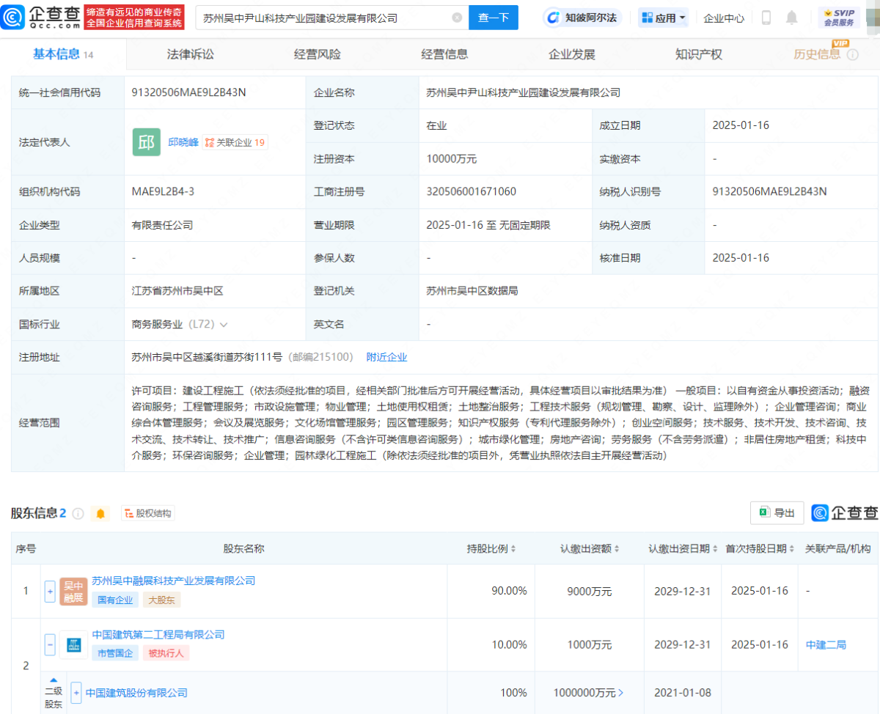Click the 被执行人 tag

tap(166, 653)
